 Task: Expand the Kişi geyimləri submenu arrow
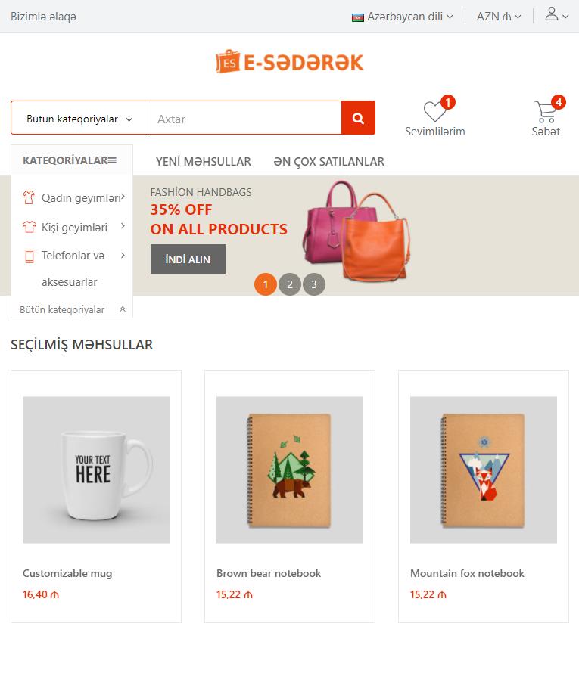tap(123, 226)
